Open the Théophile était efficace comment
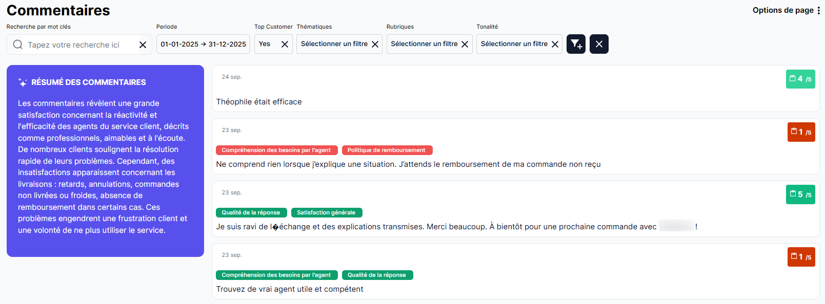 pyautogui.click(x=259, y=102)
